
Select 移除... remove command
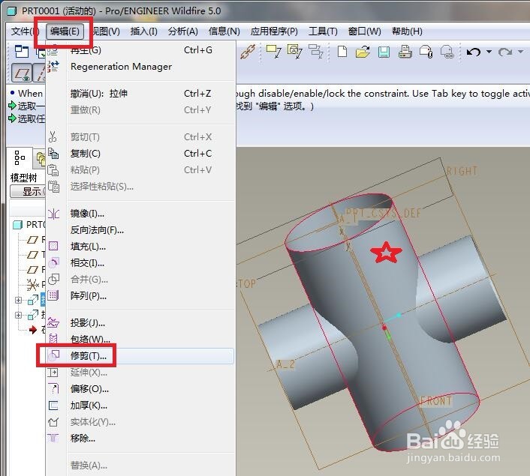pos(140,439)
